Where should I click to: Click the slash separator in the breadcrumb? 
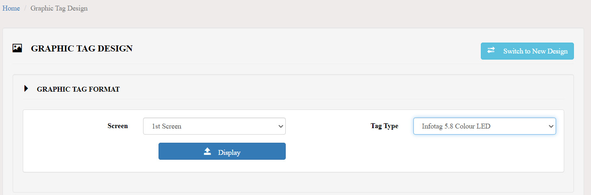pyautogui.click(x=25, y=8)
